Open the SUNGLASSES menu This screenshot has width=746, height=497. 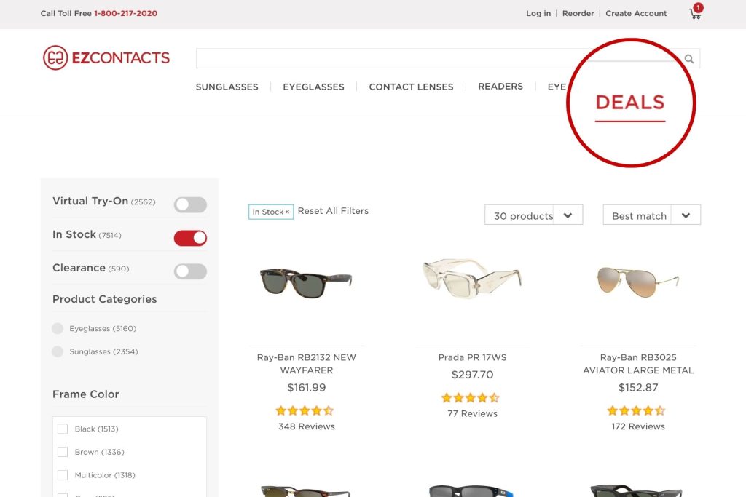point(227,87)
